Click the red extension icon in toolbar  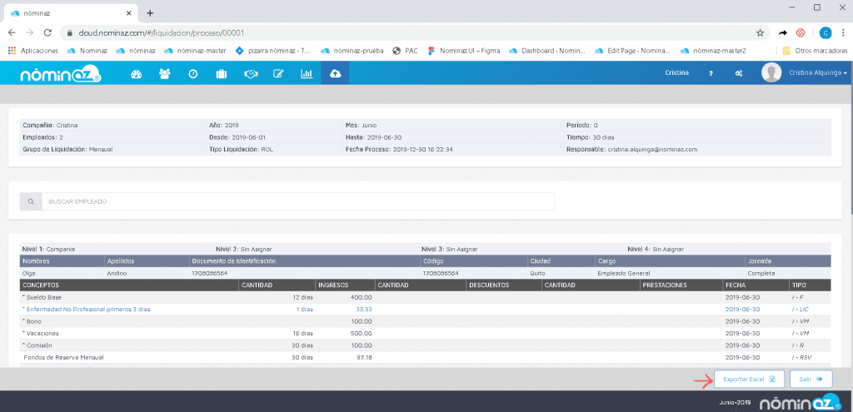(x=801, y=32)
